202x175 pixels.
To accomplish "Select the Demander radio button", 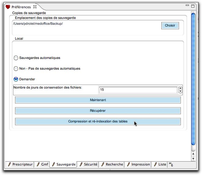I will (x=16, y=79).
